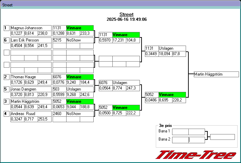This screenshot has width=241, height=163.
Task: Click the 253,5 speed cell
Action: (x=44, y=119)
